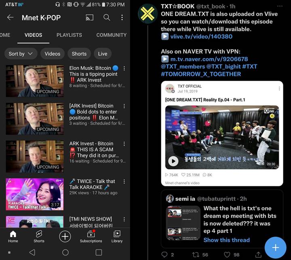Open the quoted tweet's screenshot image
The image size is (291, 260).
[183, 223]
